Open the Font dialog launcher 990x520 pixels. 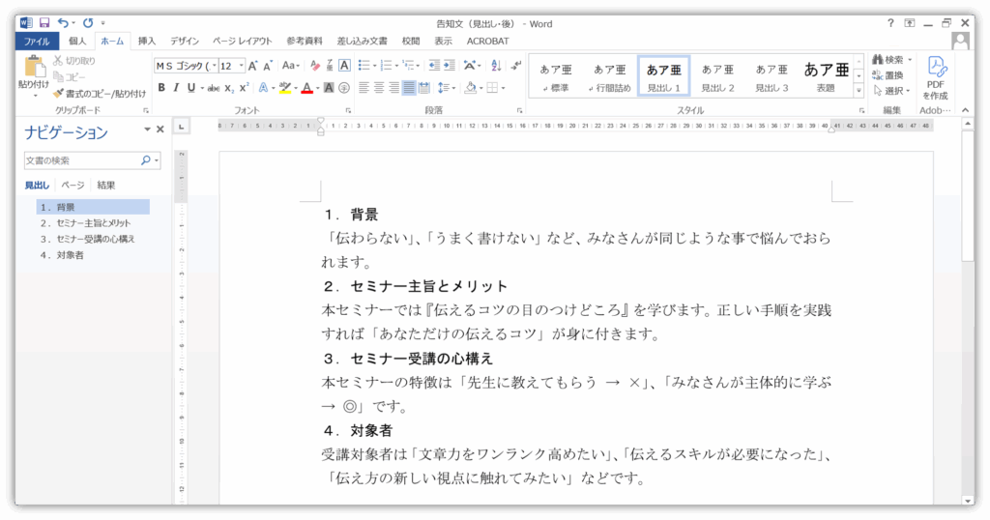348,110
